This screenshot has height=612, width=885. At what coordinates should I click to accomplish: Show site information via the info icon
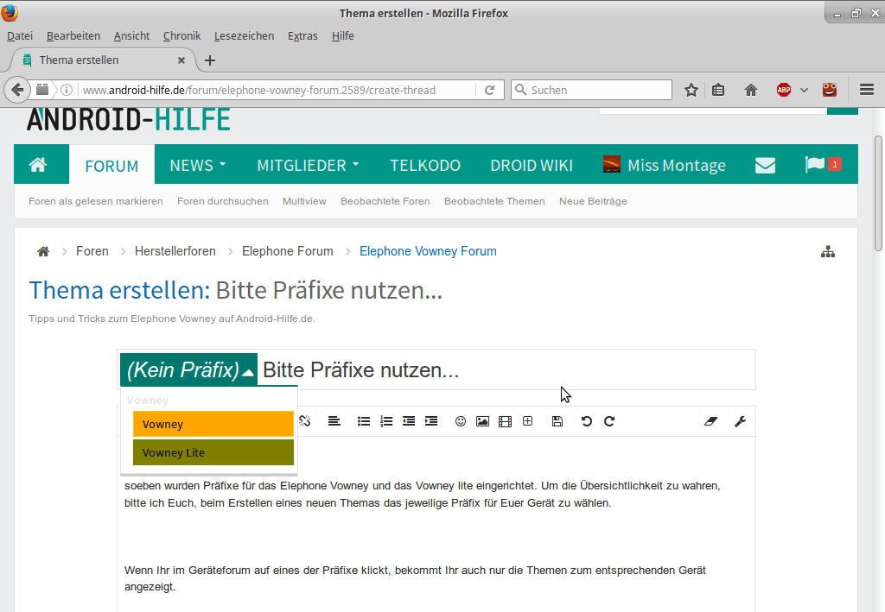pos(67,90)
